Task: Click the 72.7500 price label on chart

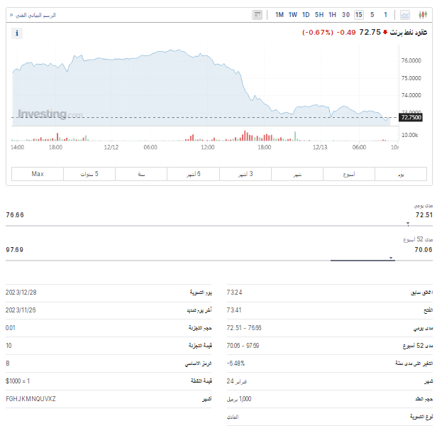Action: pos(411,118)
